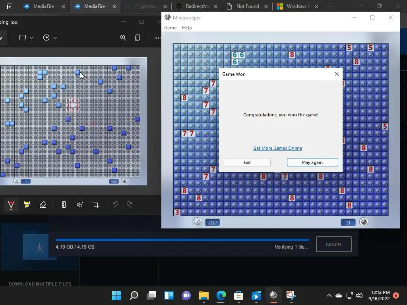The height and width of the screenshot is (305, 407).
Task: Open the Widgets panel from the taskbar
Action: [169, 295]
